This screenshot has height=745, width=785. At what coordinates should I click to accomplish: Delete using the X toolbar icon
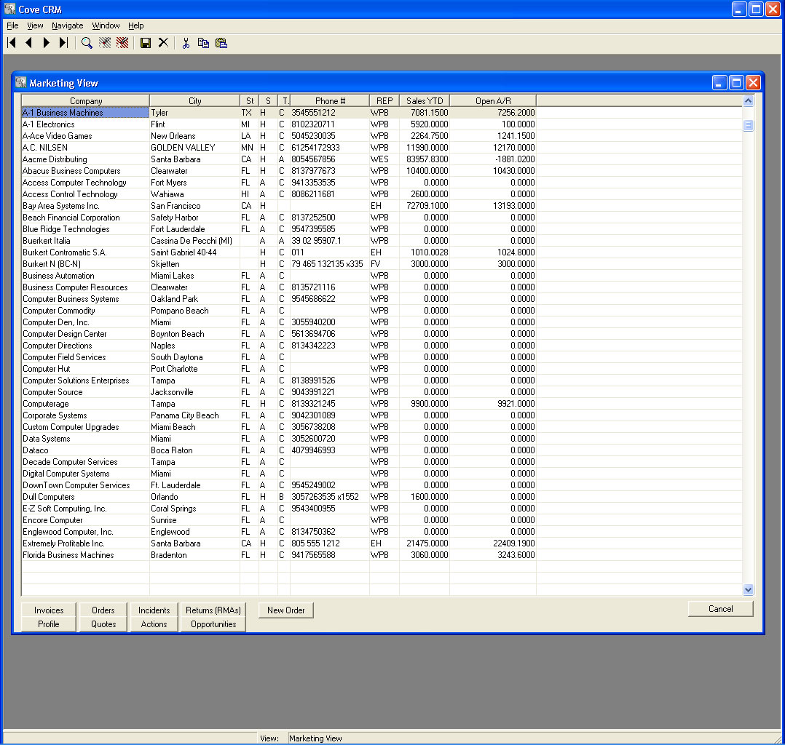pyautogui.click(x=163, y=43)
